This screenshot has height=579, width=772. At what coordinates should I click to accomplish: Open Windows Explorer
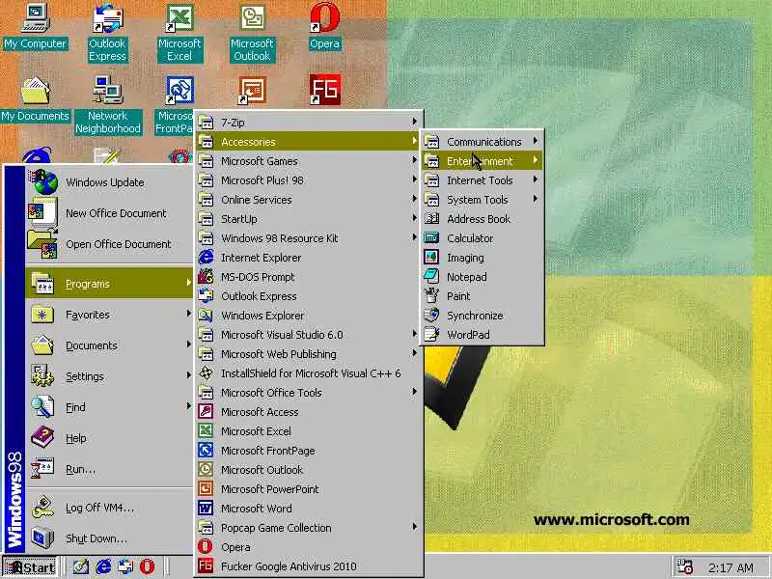(308, 316)
